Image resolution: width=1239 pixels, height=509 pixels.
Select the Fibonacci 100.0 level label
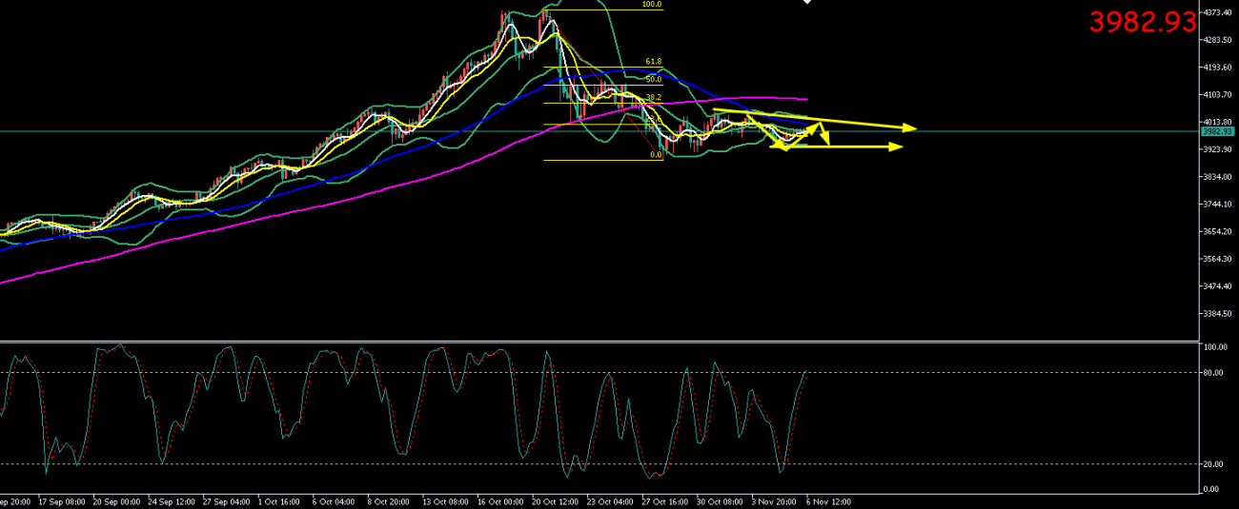[x=651, y=5]
